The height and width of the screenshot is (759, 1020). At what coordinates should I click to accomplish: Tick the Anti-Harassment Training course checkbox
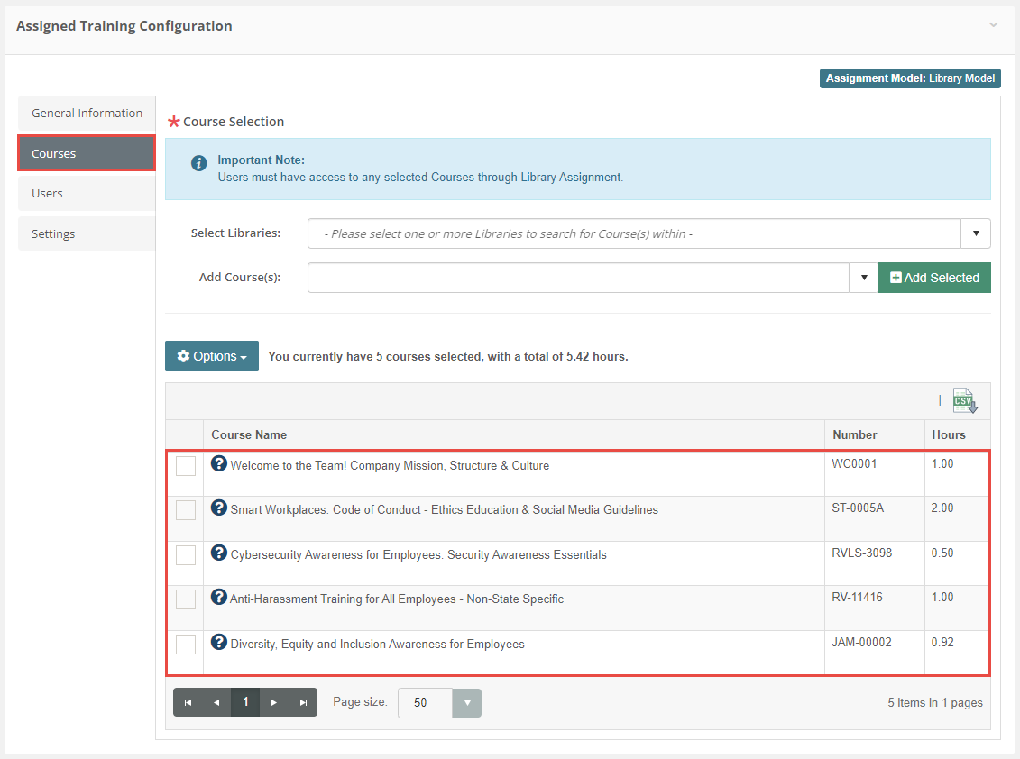[x=186, y=599]
